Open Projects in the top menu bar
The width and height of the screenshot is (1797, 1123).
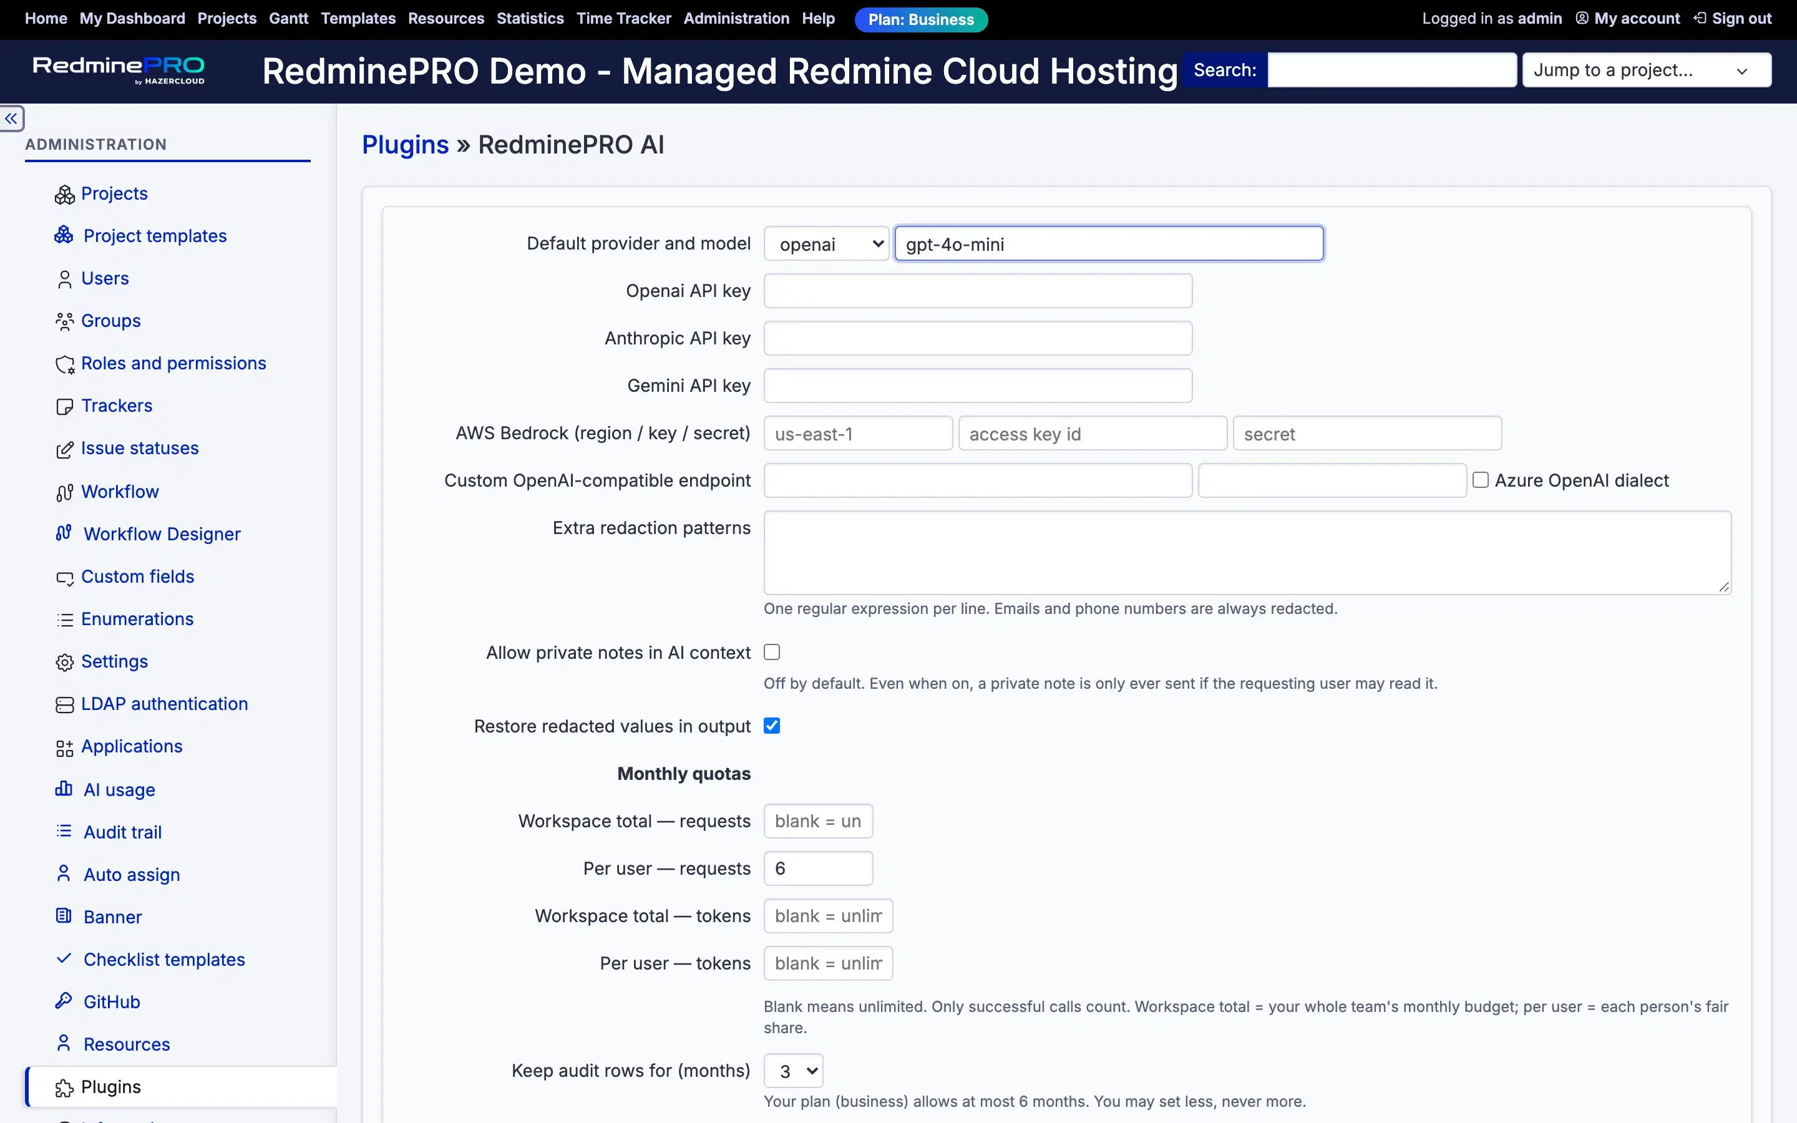coord(226,19)
